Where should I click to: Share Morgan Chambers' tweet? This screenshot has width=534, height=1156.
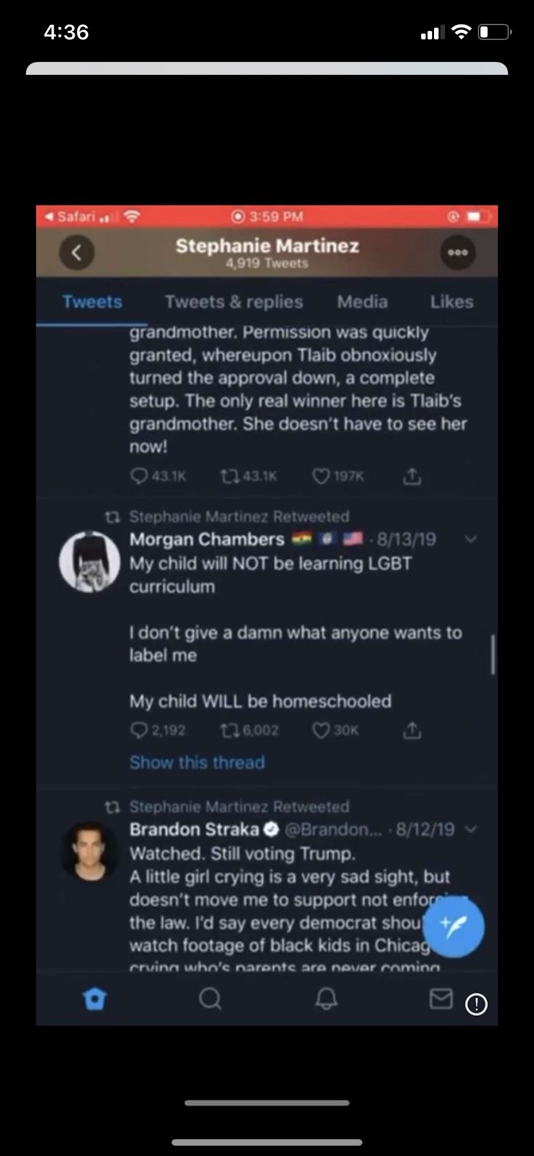tap(411, 730)
